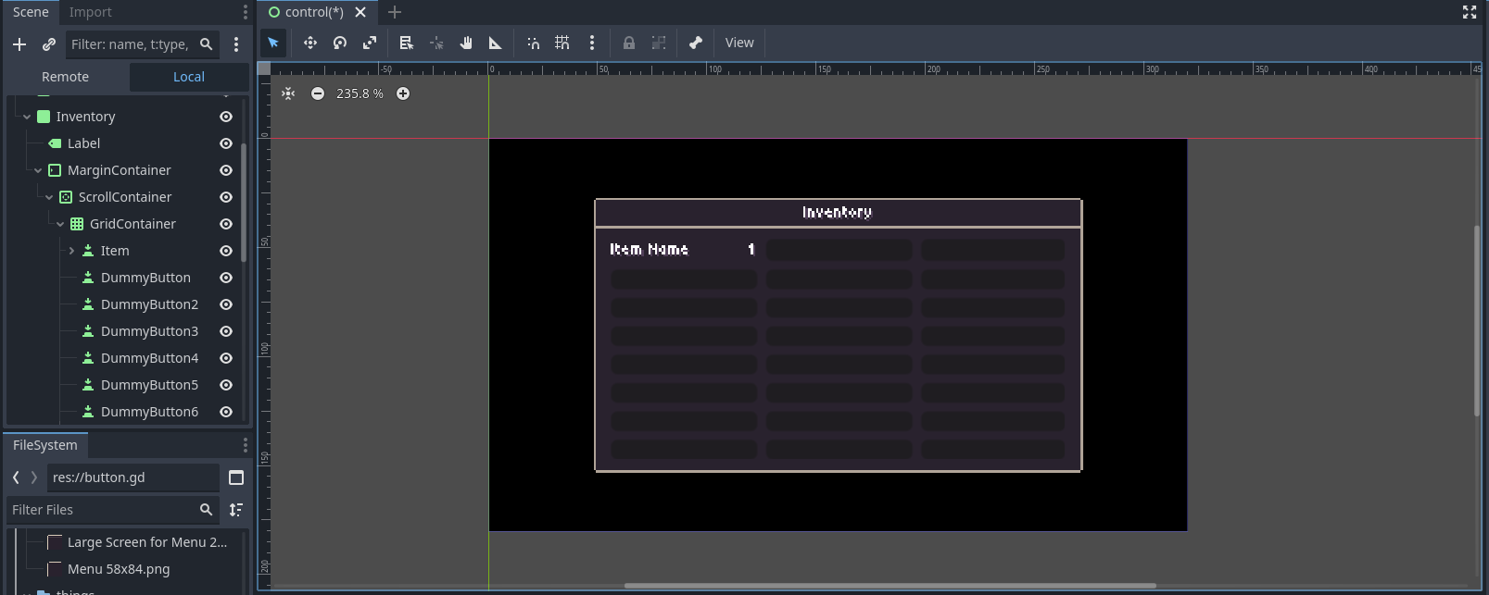Image resolution: width=1489 pixels, height=595 pixels.
Task: Hide the Inventory node
Action: point(226,117)
